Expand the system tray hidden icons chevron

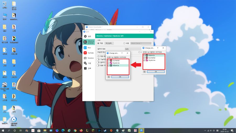205,131
